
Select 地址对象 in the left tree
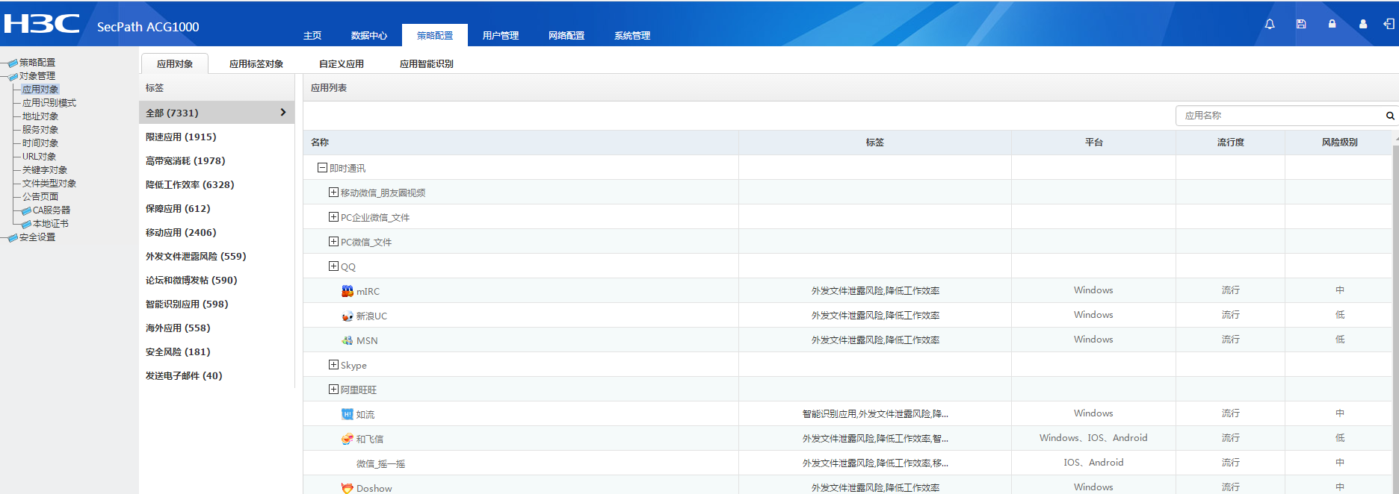click(40, 116)
